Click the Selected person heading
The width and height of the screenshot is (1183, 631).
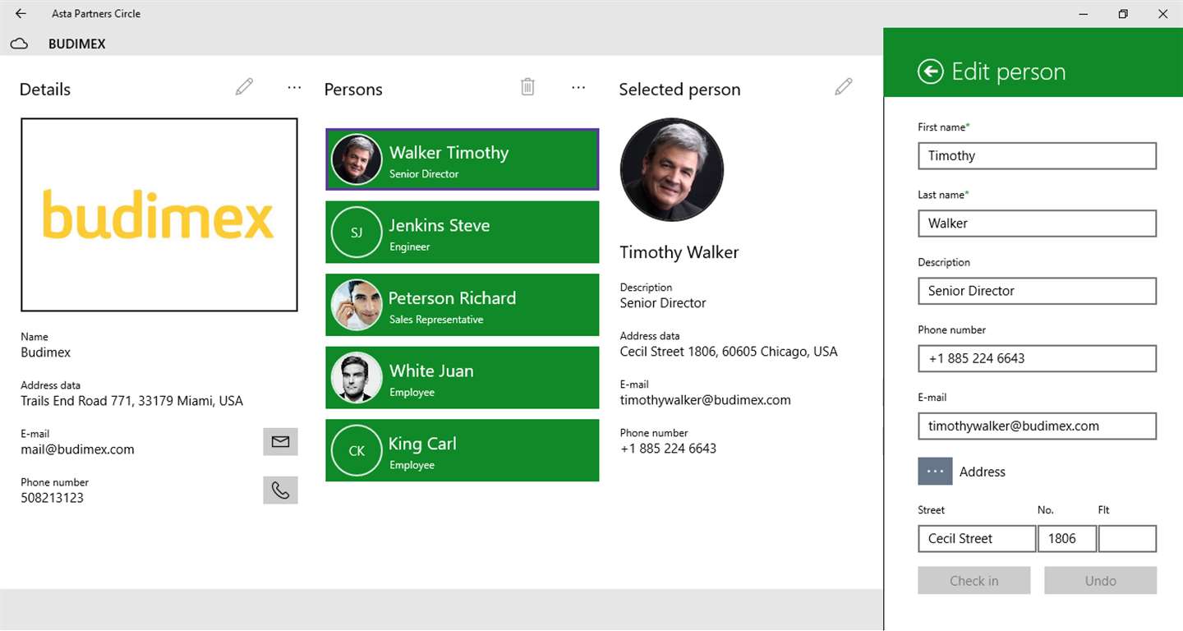[x=679, y=90]
